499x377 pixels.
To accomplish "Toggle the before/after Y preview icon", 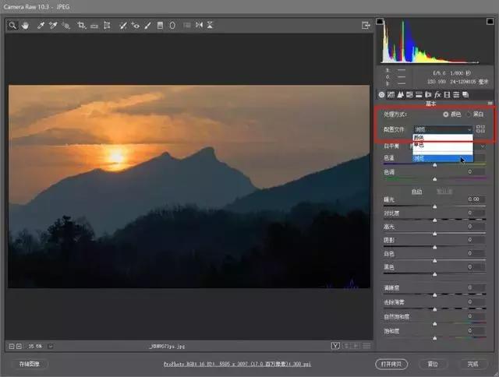I will click(335, 346).
